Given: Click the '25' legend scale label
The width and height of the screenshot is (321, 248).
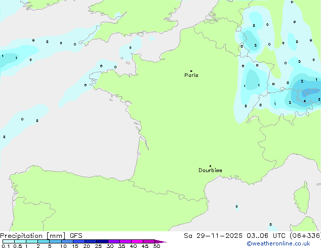Looking at the screenshot, I should tap(98, 246).
